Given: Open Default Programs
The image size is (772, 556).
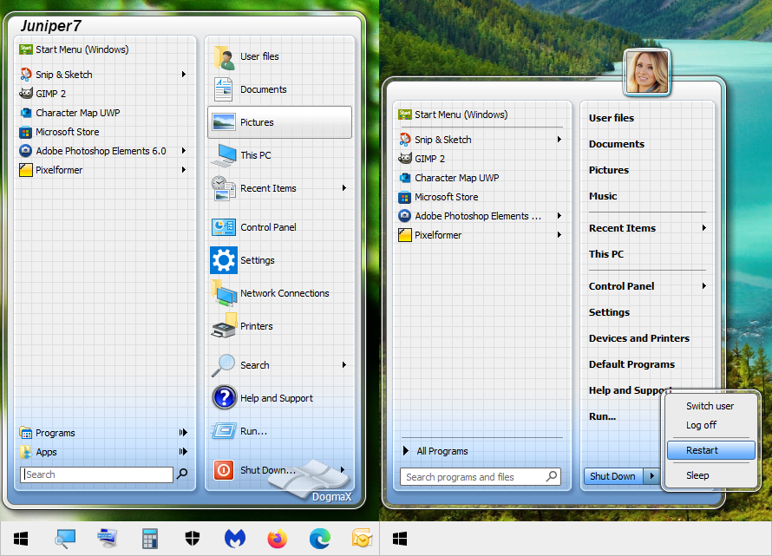Looking at the screenshot, I should pyautogui.click(x=631, y=364).
